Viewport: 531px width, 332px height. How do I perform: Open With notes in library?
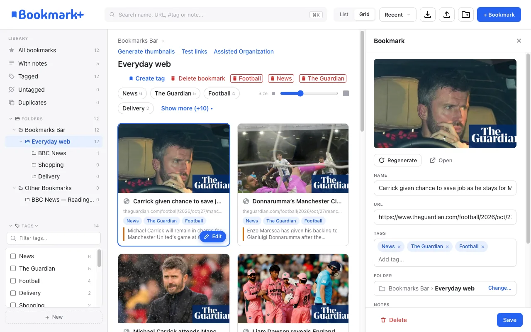(54, 63)
